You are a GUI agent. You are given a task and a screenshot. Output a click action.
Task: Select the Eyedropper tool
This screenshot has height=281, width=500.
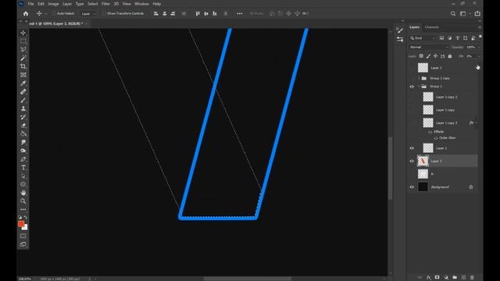tap(23, 84)
